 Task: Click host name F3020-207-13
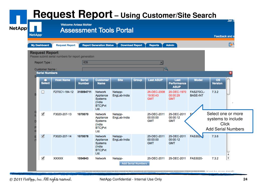pyautogui.click(x=62, y=114)
